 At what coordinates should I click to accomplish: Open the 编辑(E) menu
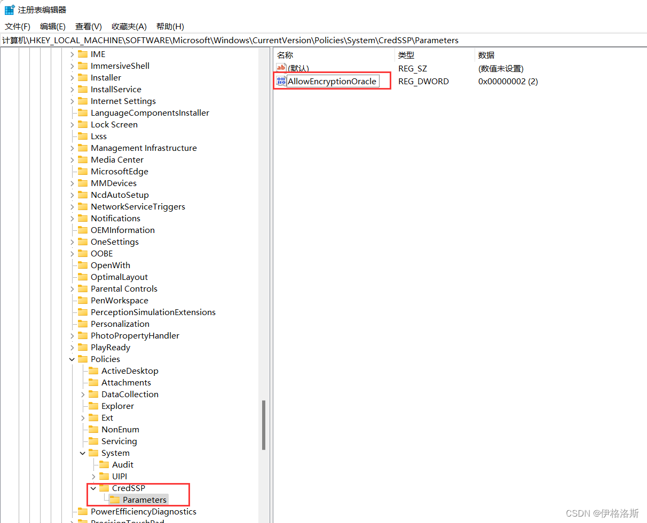pos(53,26)
